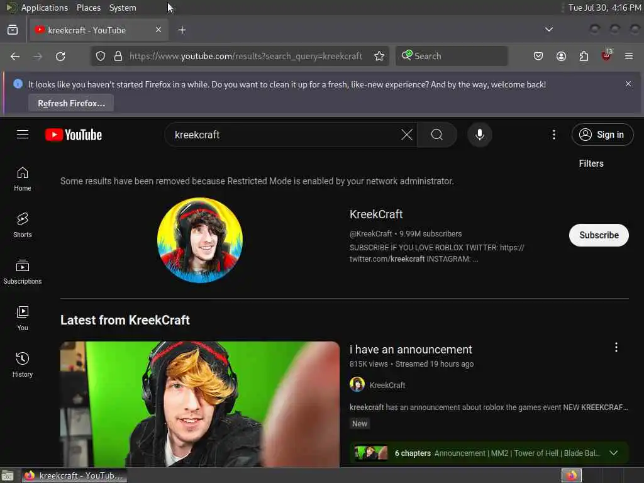Screen dimensions: 644x483
Task: Click the KreekCraft channel avatar
Action: click(x=200, y=240)
